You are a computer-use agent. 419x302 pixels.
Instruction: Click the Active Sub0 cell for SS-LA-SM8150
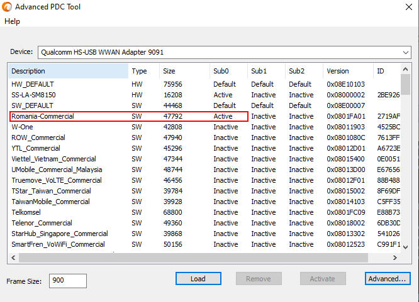(x=223, y=95)
